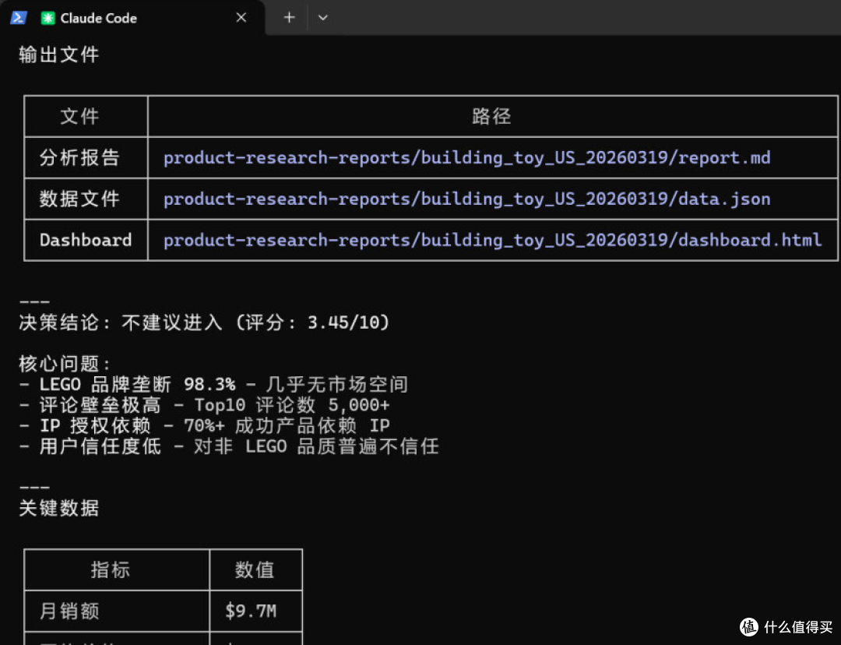Viewport: 841px width, 645px height.
Task: Click the PowerShell icon in the title bar
Action: [x=18, y=18]
